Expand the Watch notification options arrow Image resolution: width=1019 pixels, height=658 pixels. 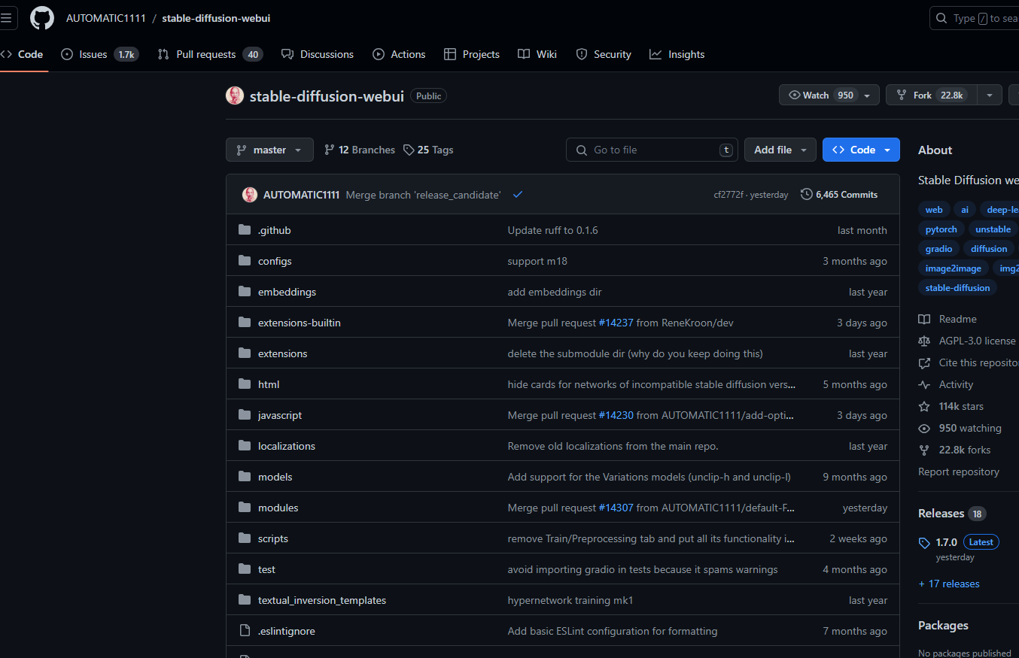[x=867, y=96]
